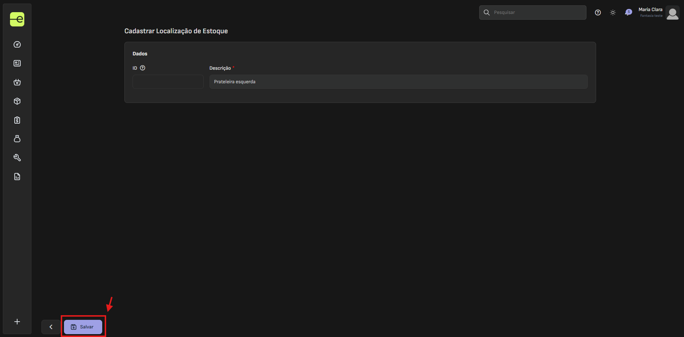Focus the ID input field
The image size is (684, 337).
click(168, 82)
